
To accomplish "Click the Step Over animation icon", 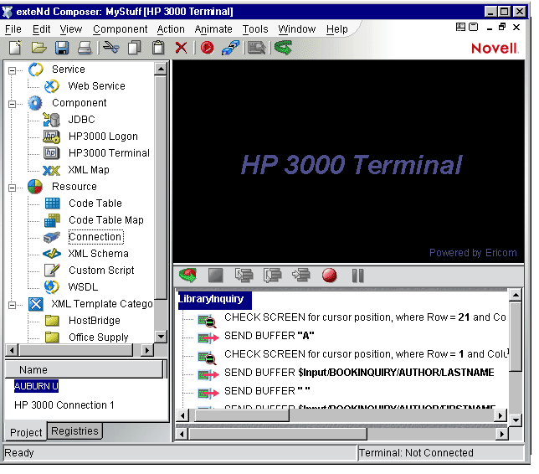I will point(273,276).
